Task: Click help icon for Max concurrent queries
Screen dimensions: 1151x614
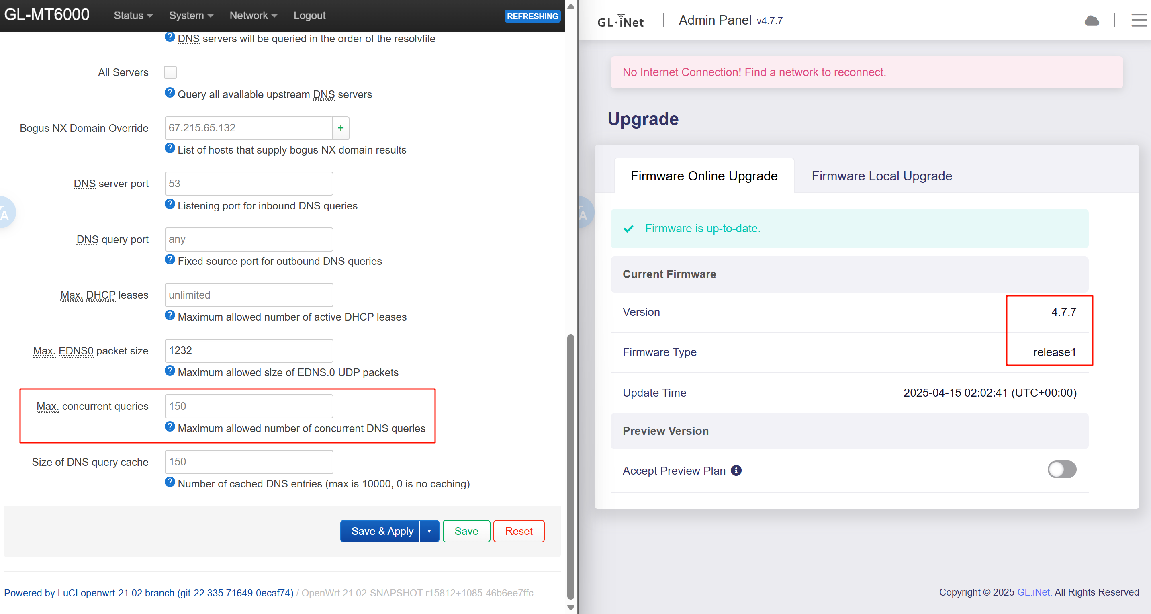Action: (170, 426)
